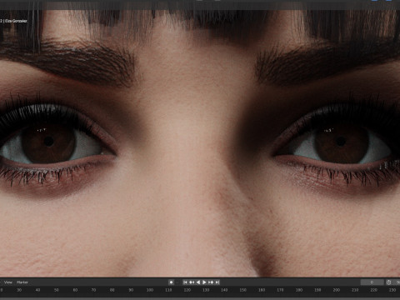Screen dimensions: 400x300
Task: Jump to the previous keyframe
Action: click(192, 282)
